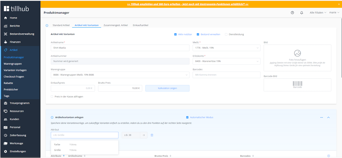
Task: Confirm attribute value with arrow icon
Action: click(143, 135)
